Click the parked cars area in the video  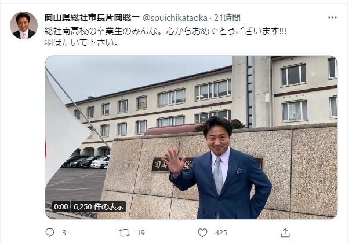(86, 162)
